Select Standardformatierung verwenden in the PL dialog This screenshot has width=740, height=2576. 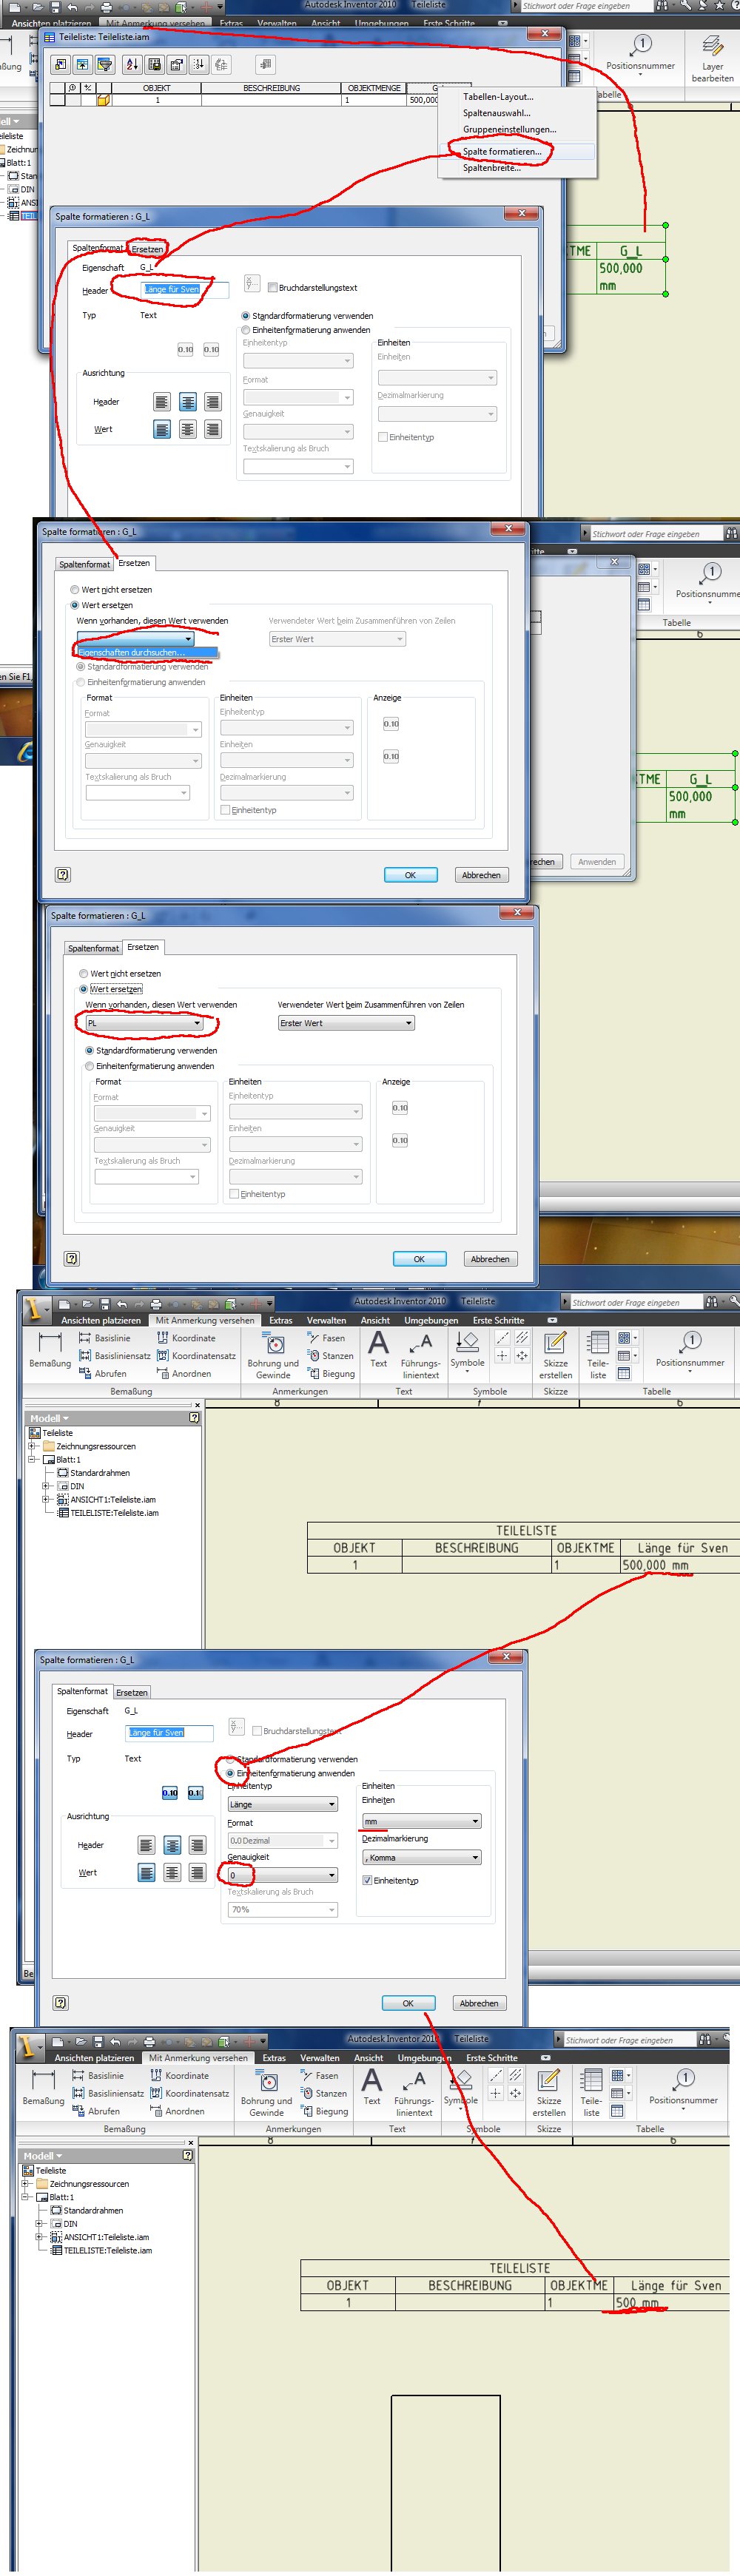click(90, 1051)
